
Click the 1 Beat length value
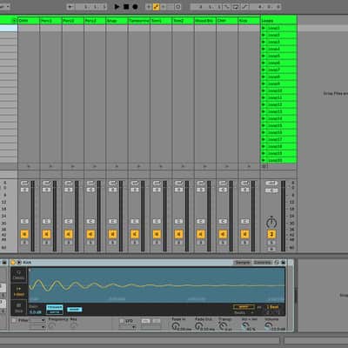tap(272, 307)
